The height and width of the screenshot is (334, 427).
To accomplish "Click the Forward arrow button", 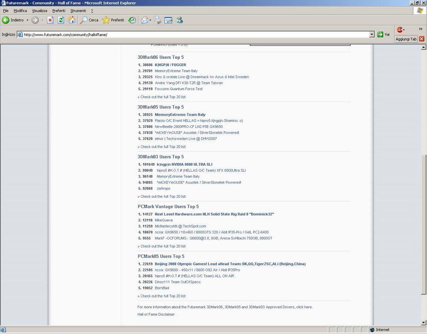I will [x=35, y=20].
